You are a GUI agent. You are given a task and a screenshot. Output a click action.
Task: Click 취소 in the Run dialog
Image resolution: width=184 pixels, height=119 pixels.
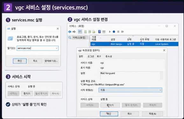coord(35,61)
